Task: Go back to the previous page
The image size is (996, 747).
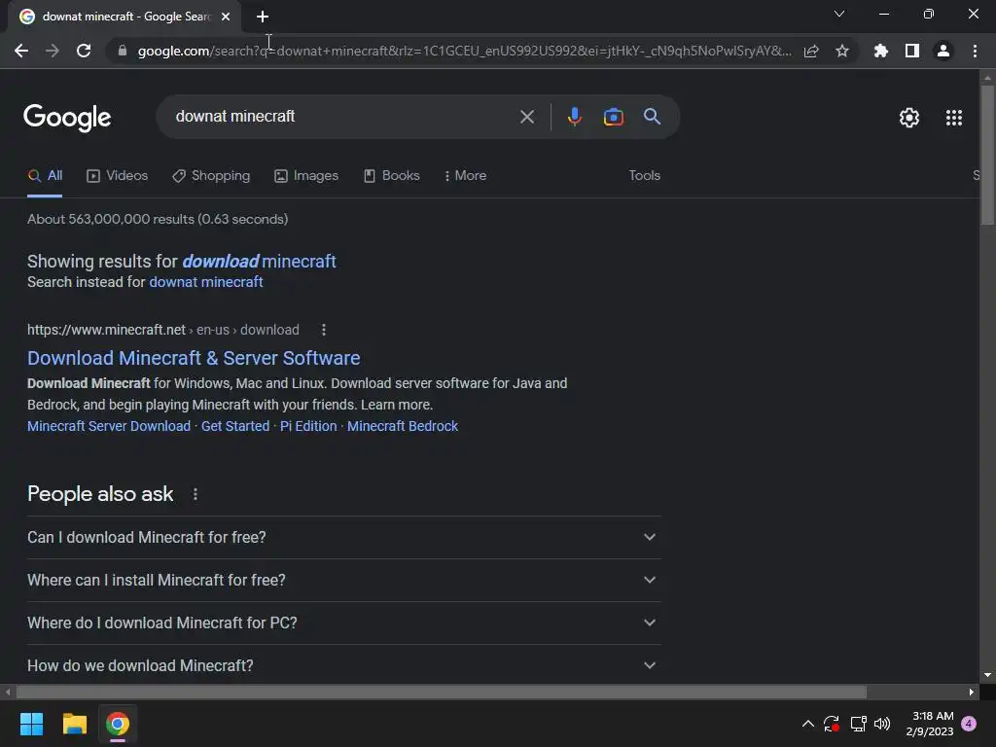Action: click(x=21, y=51)
